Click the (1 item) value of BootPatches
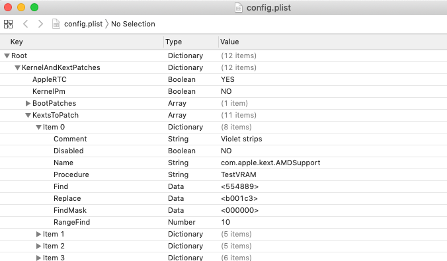This screenshot has height=261, width=447. coord(234,104)
